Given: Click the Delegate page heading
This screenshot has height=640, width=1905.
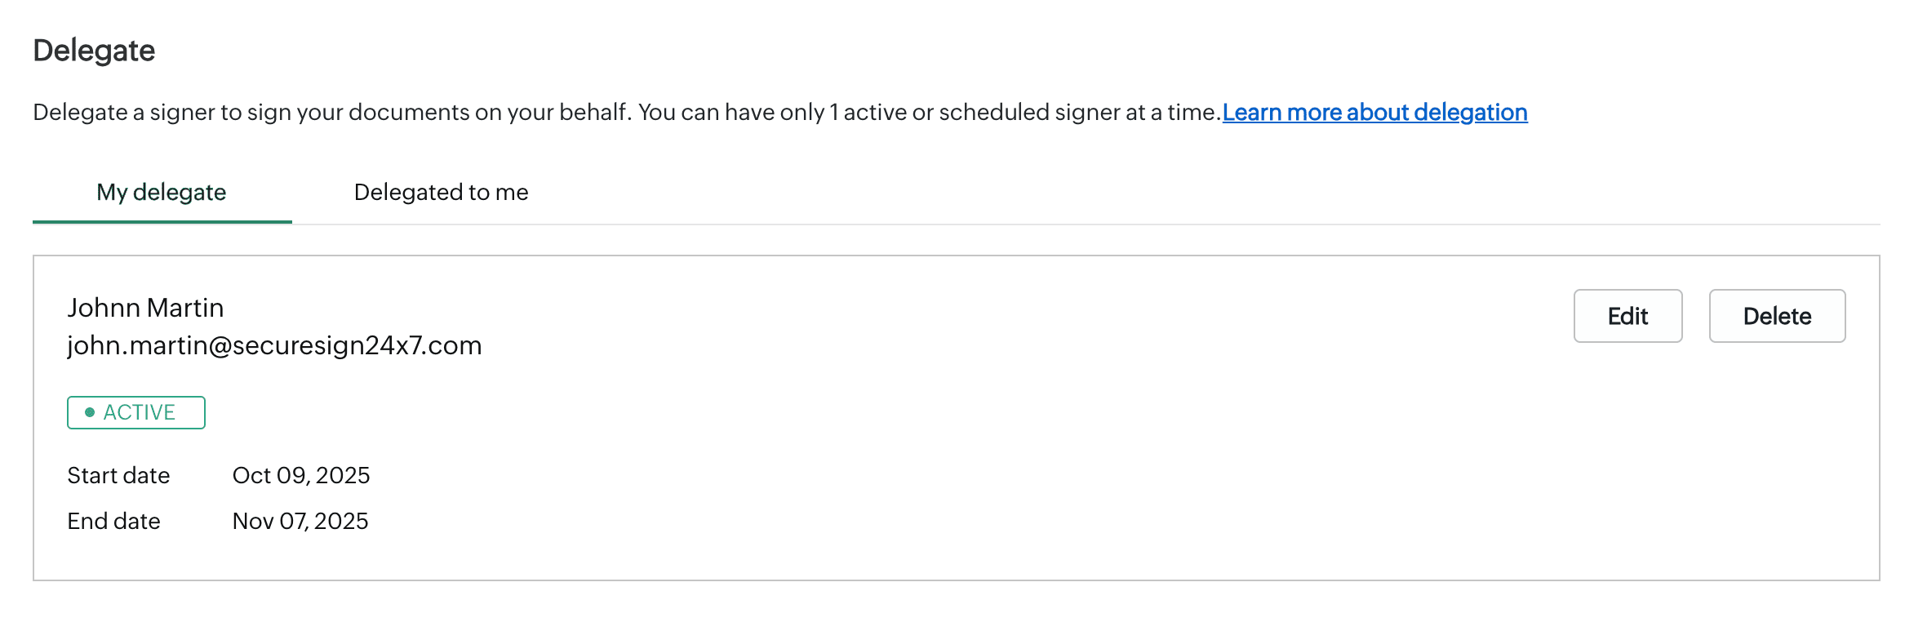Looking at the screenshot, I should tap(94, 51).
